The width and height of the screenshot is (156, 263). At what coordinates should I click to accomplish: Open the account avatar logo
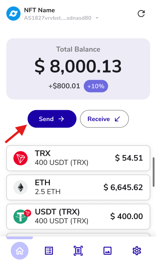(x=13, y=13)
